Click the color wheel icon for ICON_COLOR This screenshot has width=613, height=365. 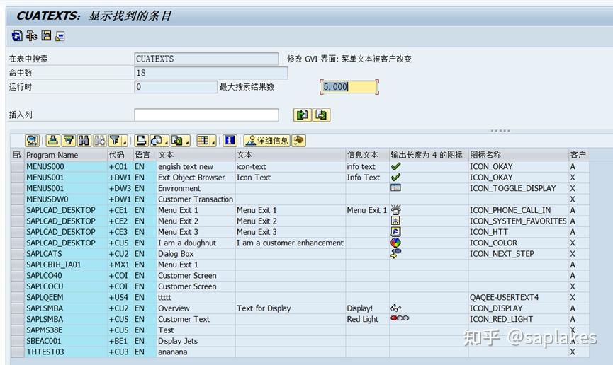[395, 243]
